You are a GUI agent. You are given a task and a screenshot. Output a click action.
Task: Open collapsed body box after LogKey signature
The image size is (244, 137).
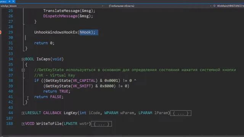pyautogui.click(x=181, y=113)
